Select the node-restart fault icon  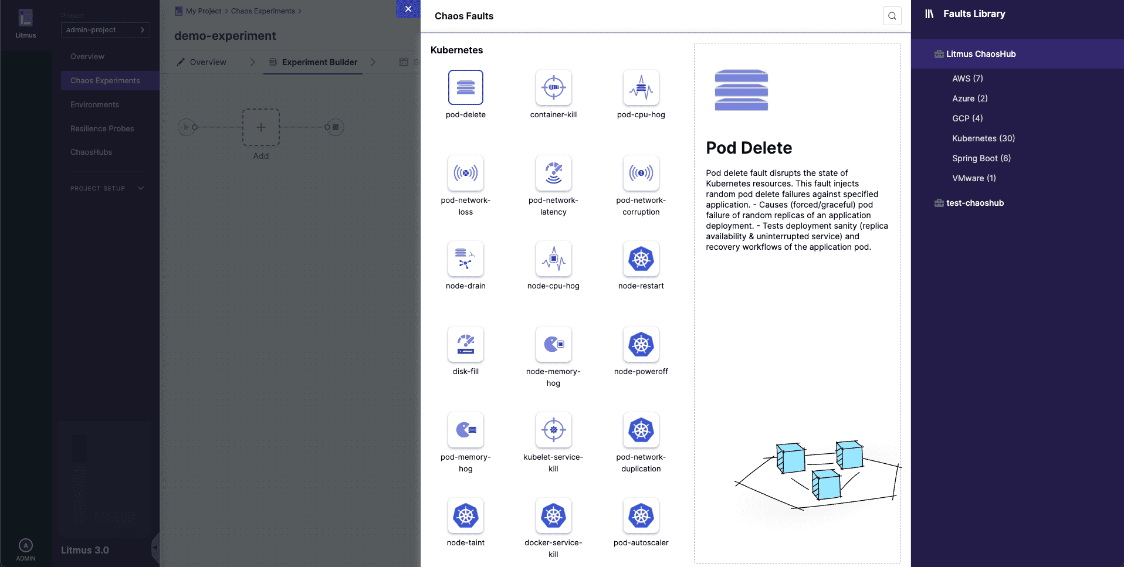click(641, 259)
